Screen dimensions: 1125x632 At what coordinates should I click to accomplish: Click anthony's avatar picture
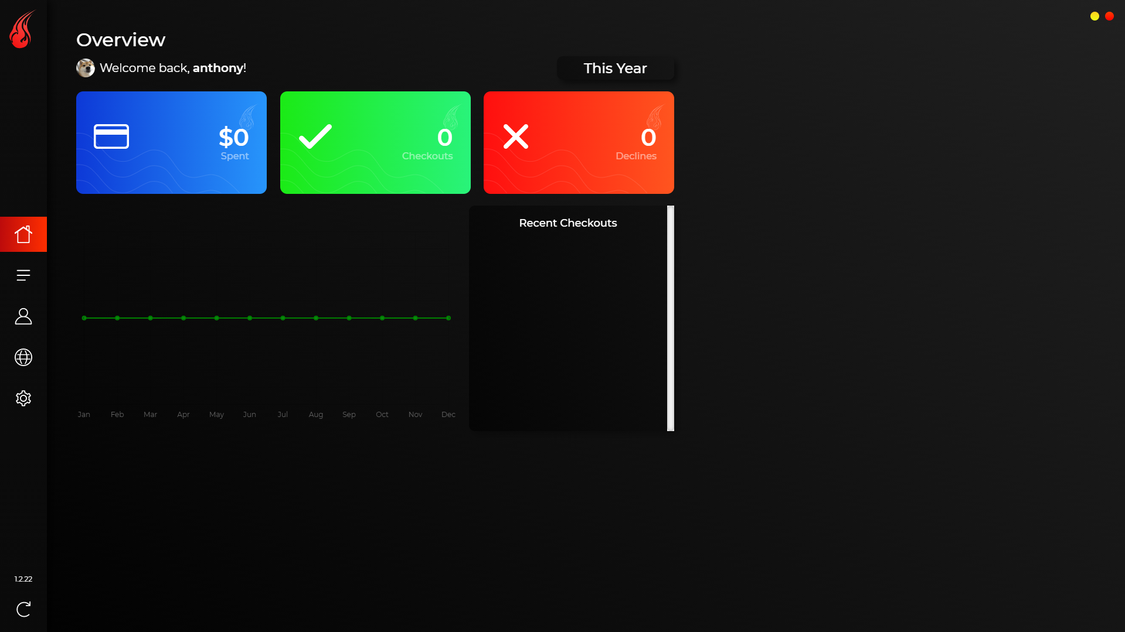point(86,68)
